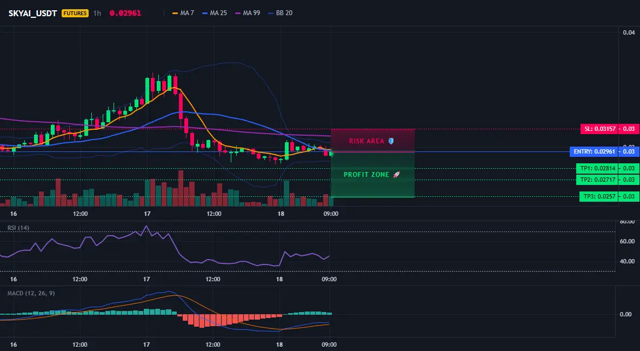Click the 0.00 MACD axis value
Image resolution: width=640 pixels, height=351 pixels.
click(626, 314)
